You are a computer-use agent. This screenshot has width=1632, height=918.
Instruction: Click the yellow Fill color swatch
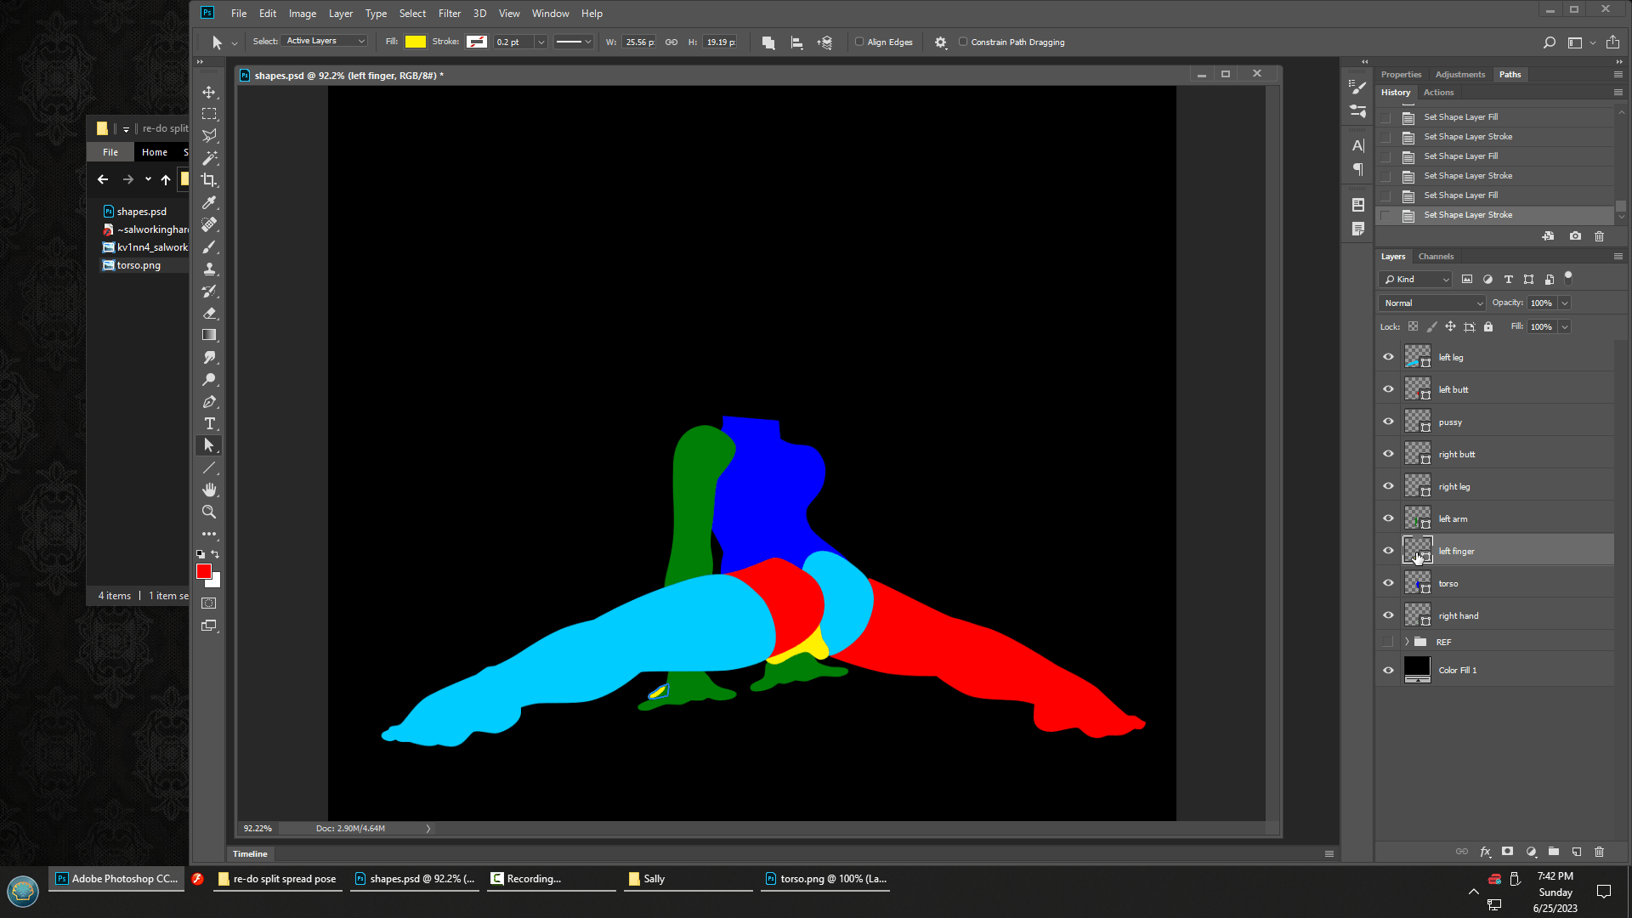[x=416, y=42]
